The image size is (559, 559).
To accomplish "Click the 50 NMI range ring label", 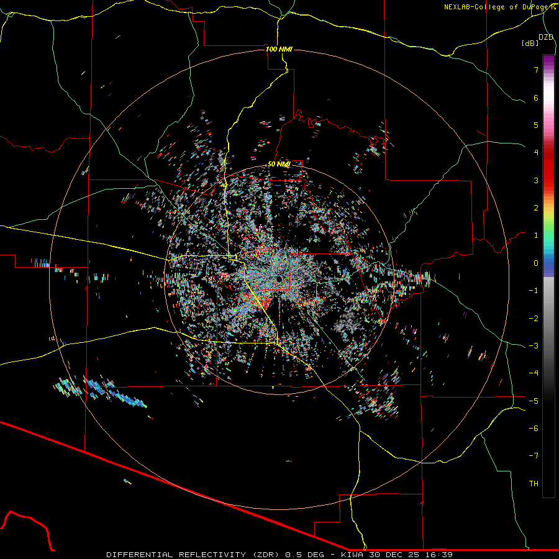I will click(x=279, y=164).
